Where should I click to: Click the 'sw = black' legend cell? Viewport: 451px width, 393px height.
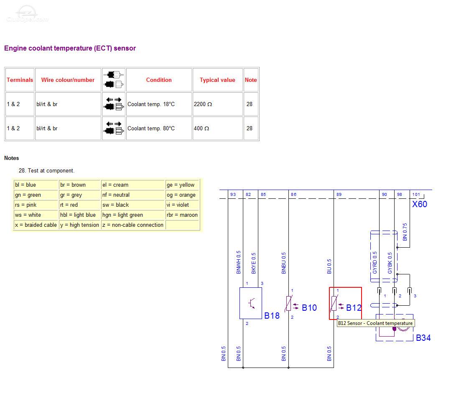(133, 205)
